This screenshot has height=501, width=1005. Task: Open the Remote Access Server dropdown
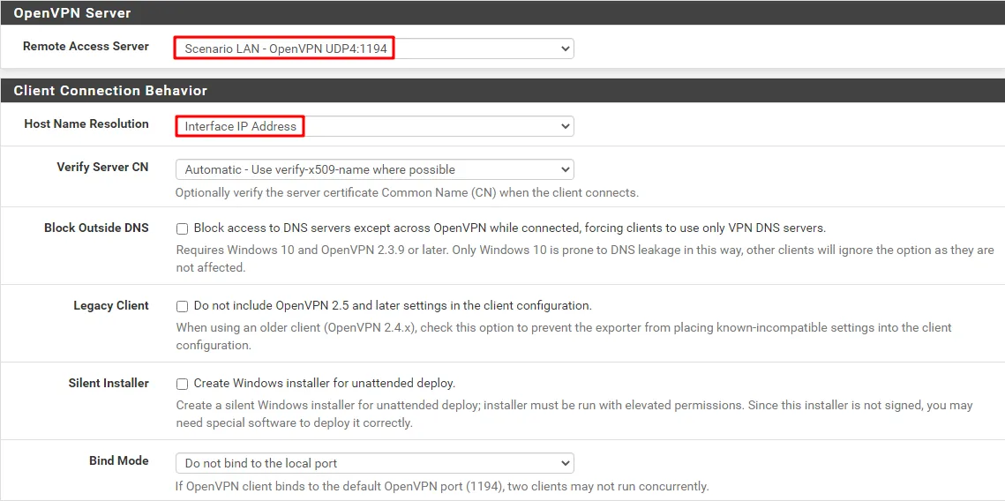pyautogui.click(x=374, y=48)
